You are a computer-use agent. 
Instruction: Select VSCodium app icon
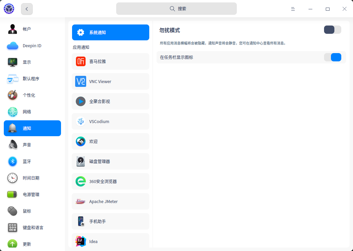81,122
